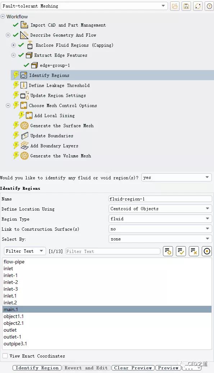Click the lightning status icon beside Identify Regions
Image resolution: width=214 pixels, height=373 pixels.
coord(16,75)
